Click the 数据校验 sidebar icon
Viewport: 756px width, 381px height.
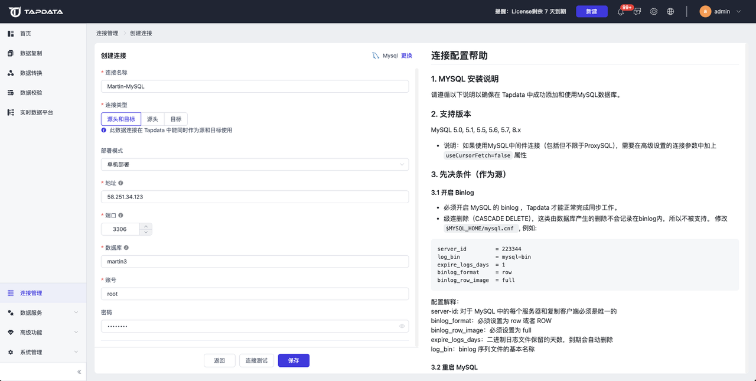tap(11, 93)
